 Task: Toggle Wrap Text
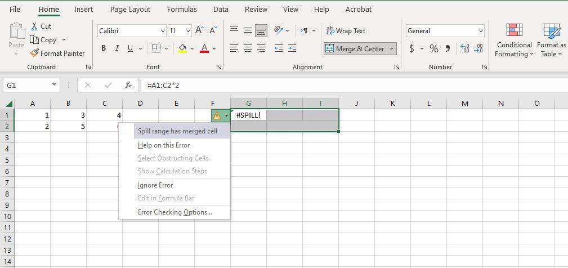[x=346, y=31]
